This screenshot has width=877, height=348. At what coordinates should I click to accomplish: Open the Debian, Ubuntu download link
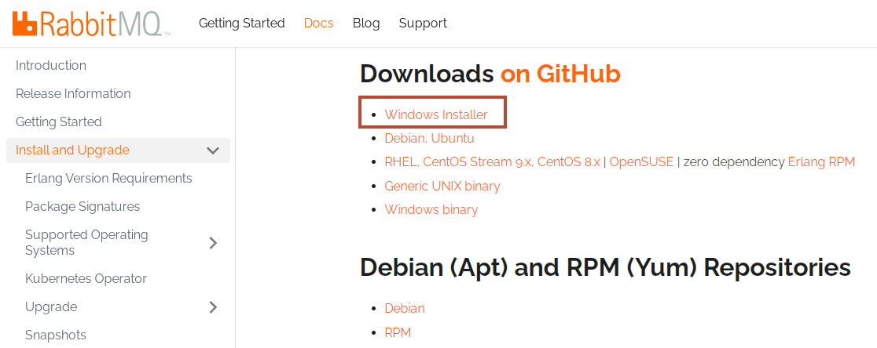430,138
